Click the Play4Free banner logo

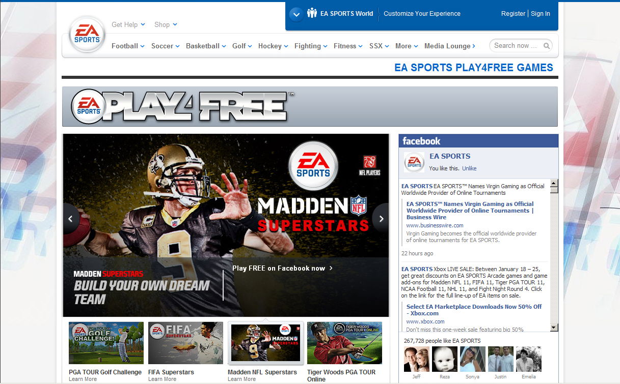[182, 106]
